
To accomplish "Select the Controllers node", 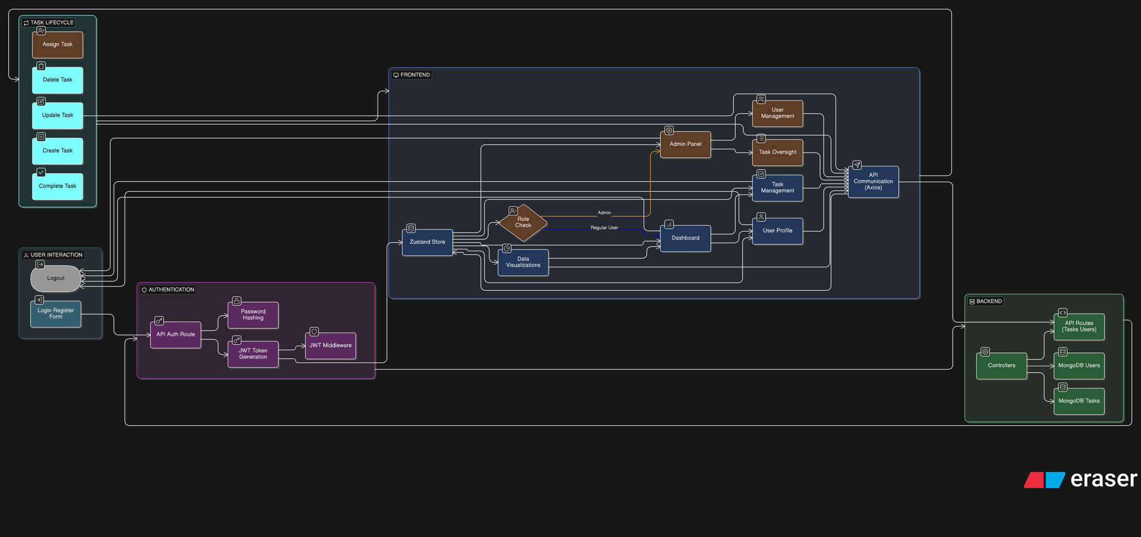I will tap(1001, 366).
